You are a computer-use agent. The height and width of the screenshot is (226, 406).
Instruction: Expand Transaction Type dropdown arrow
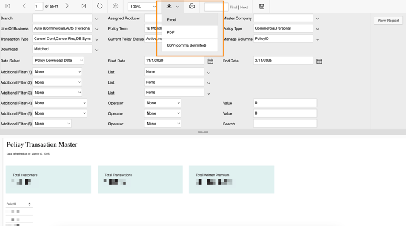pos(96,39)
